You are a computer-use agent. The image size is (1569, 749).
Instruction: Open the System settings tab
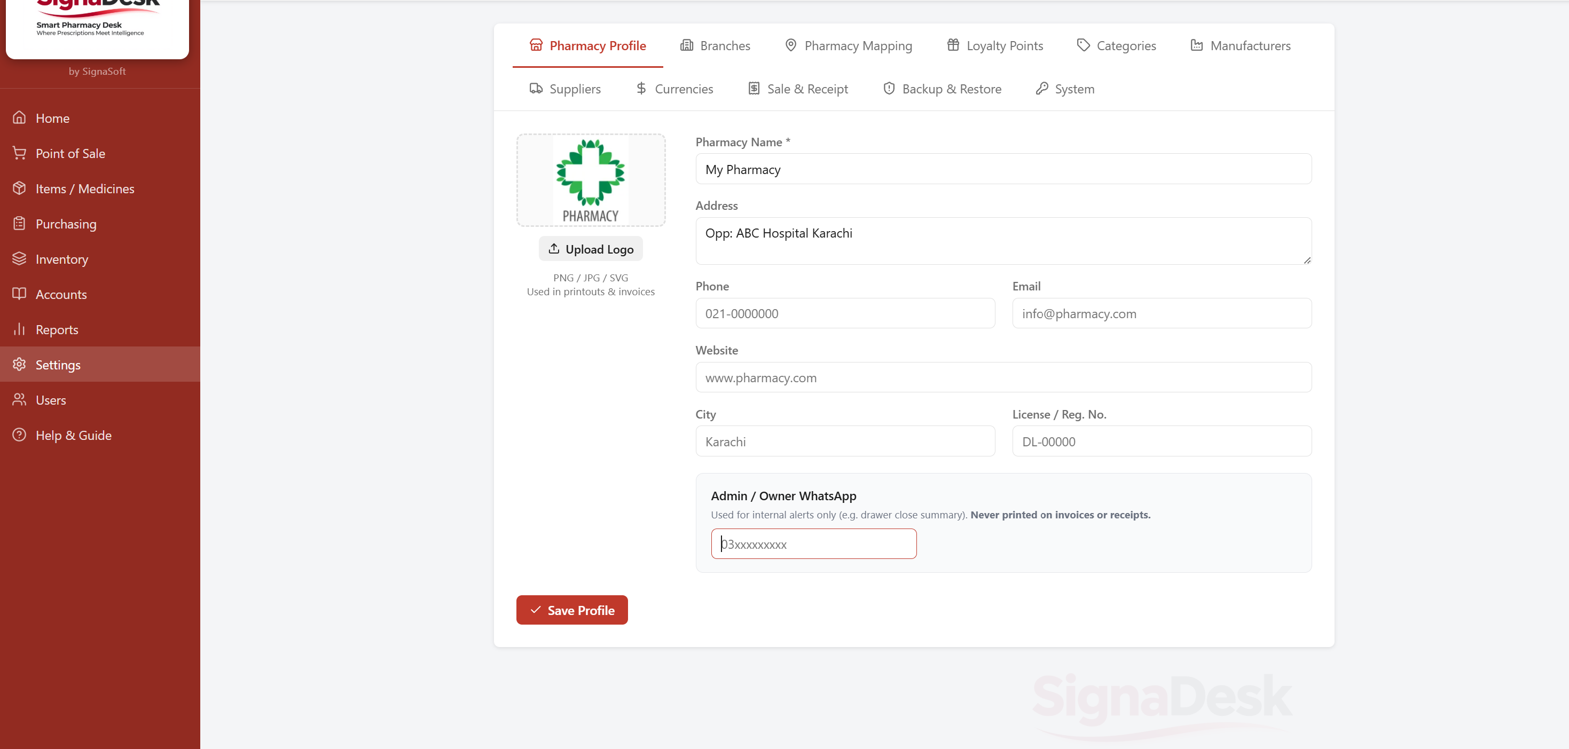[x=1065, y=89]
